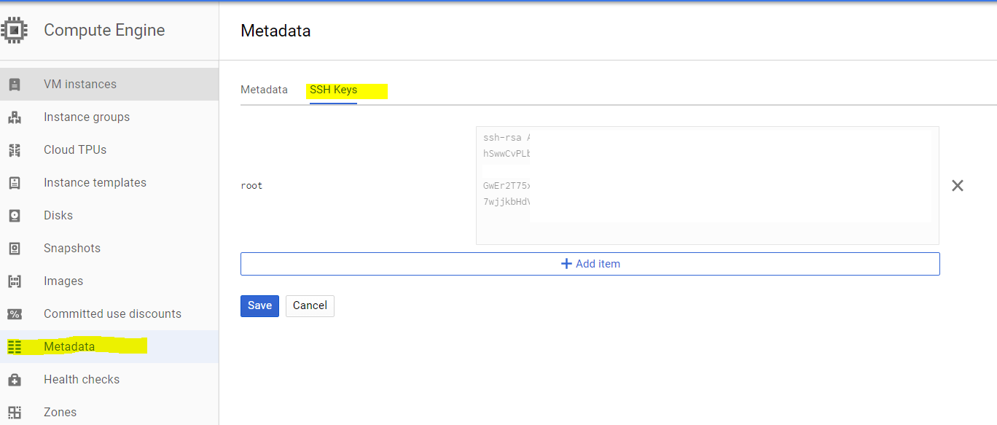Switch to the Metadata tab
This screenshot has height=425, width=997.
264,90
